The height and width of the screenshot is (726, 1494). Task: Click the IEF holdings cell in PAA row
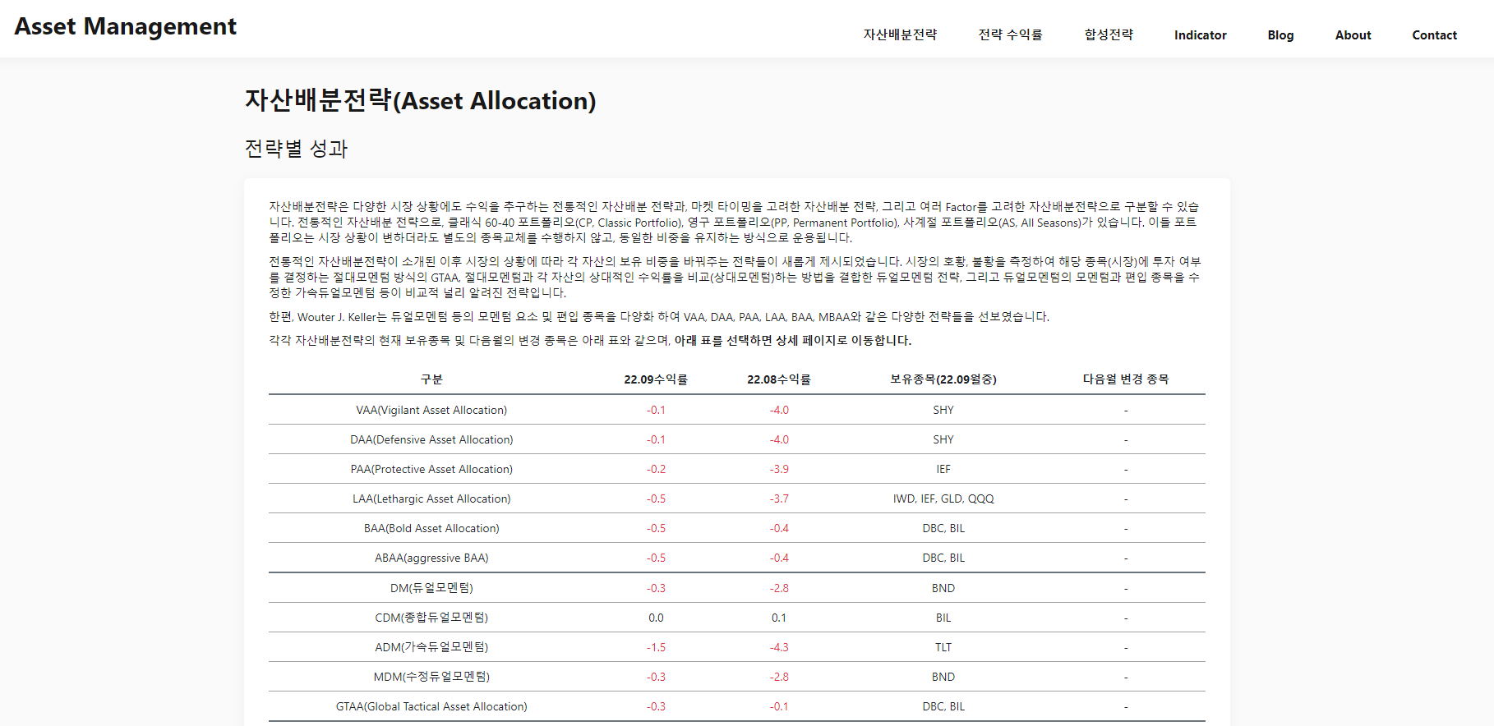[x=943, y=469]
